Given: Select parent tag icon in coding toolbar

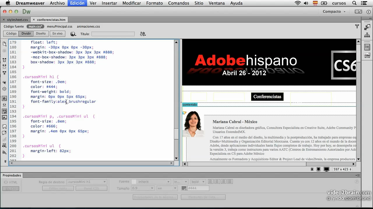Looking at the screenshot, I should (4, 82).
